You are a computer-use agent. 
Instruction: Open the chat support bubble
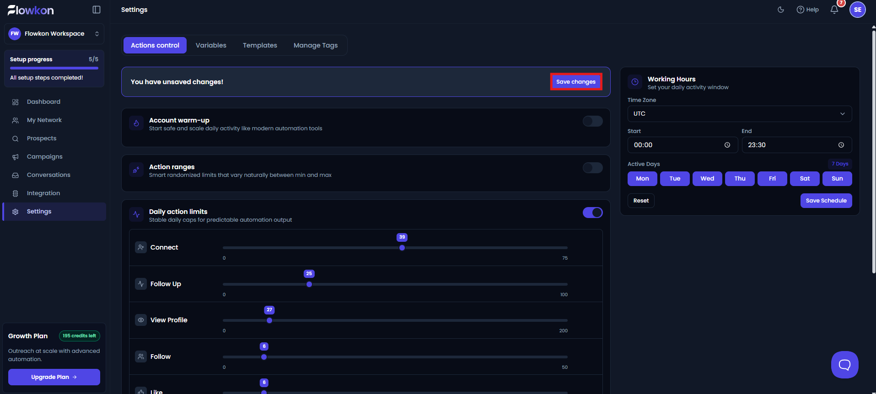point(844,365)
